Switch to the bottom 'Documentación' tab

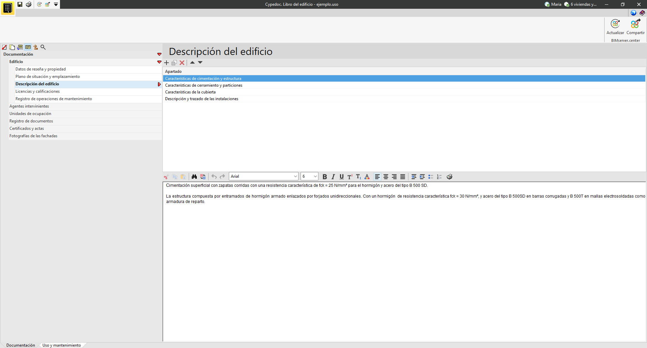21,345
